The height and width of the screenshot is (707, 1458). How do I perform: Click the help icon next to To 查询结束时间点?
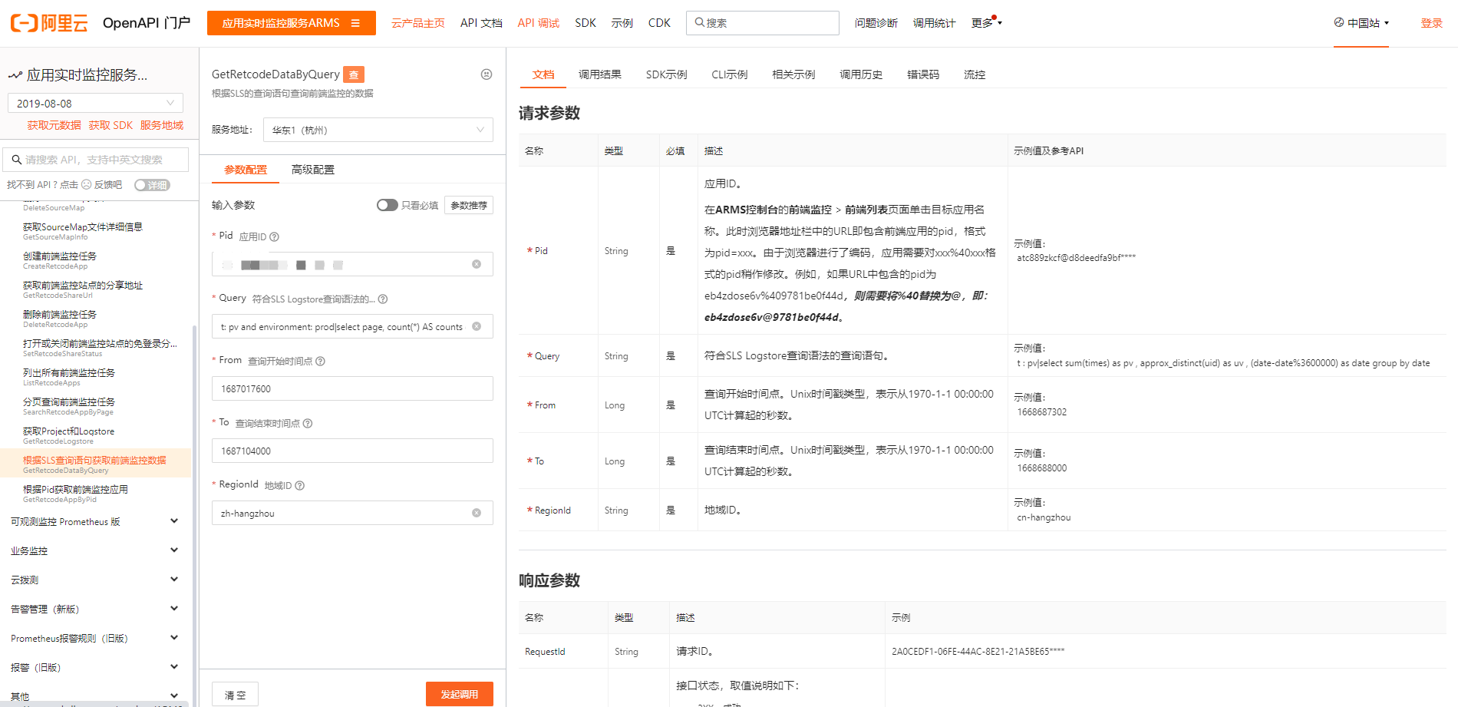coord(308,424)
